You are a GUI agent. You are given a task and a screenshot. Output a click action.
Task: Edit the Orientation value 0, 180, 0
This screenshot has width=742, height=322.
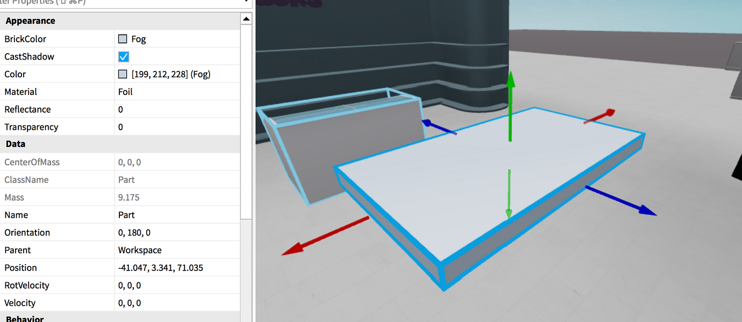[x=161, y=232]
